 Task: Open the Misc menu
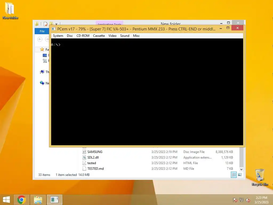[136, 36]
